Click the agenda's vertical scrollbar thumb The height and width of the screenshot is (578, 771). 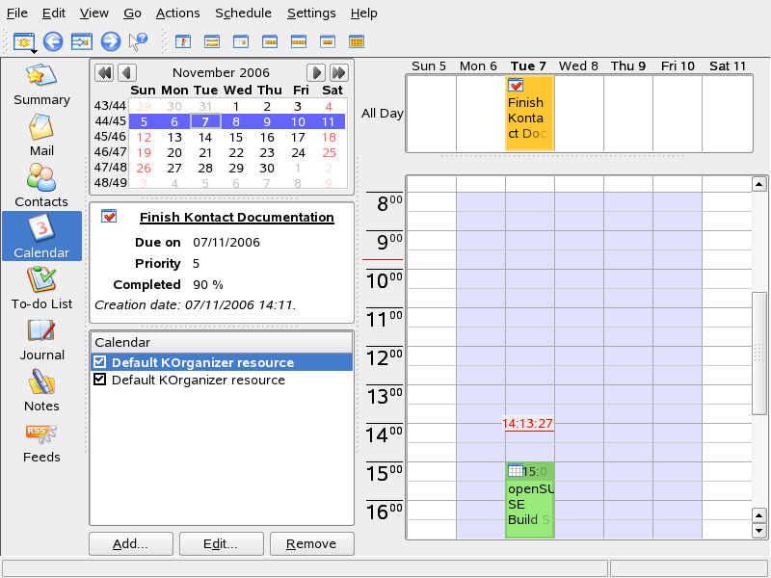click(759, 354)
